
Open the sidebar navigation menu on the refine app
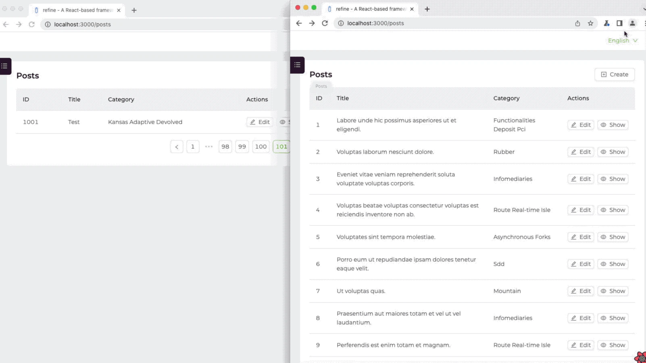(297, 65)
